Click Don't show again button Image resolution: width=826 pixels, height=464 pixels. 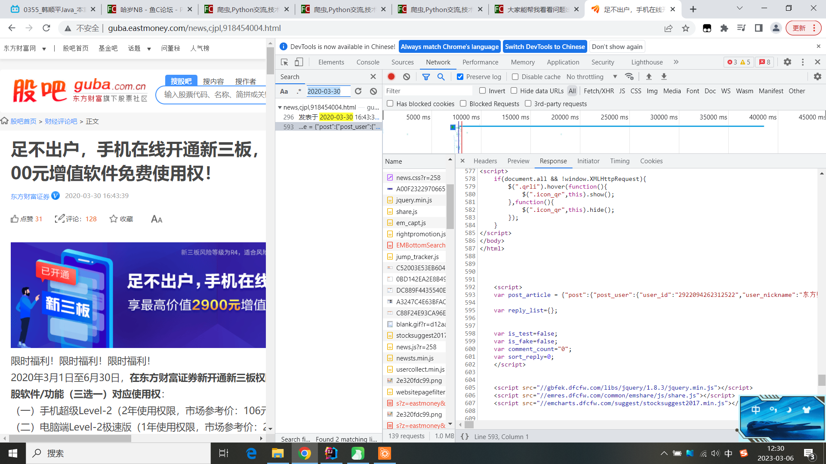(617, 46)
